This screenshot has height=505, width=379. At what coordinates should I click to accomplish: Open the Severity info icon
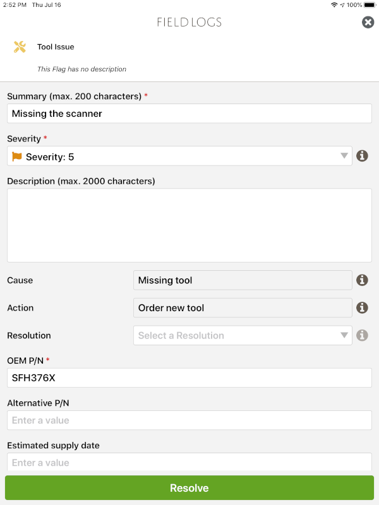click(x=362, y=156)
